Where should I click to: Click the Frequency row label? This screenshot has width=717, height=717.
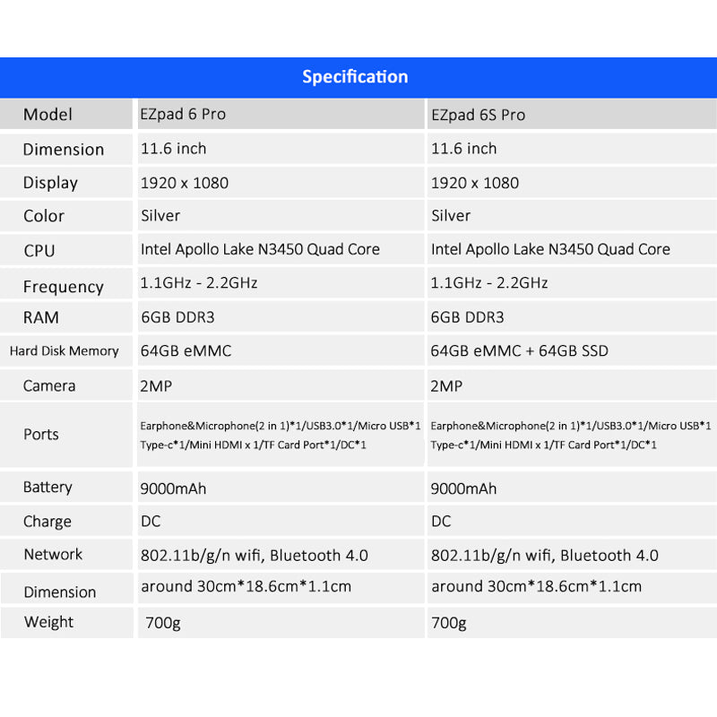63,287
